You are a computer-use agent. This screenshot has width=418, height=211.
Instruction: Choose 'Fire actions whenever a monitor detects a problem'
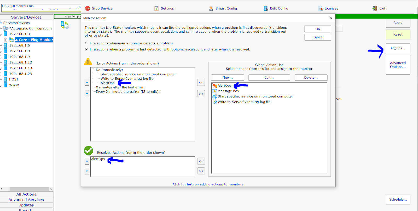click(x=86, y=43)
